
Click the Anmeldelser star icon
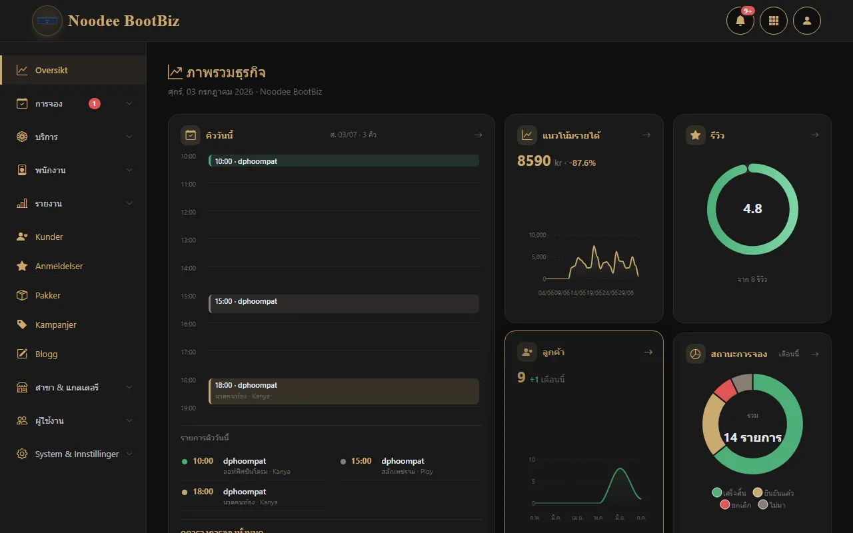22,266
